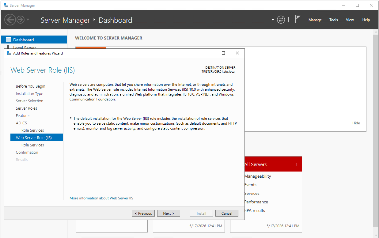The image size is (379, 238).
Task: Go to Features step in wizard
Action: [x=23, y=116]
